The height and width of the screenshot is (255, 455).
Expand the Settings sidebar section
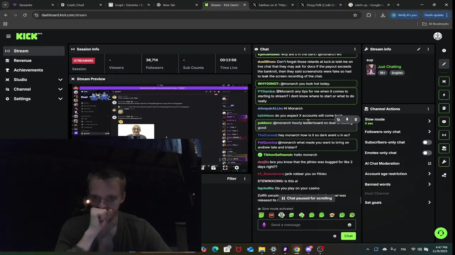coord(60,99)
